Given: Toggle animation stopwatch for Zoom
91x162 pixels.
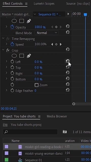Looking at the screenshot, I should 12,85.
